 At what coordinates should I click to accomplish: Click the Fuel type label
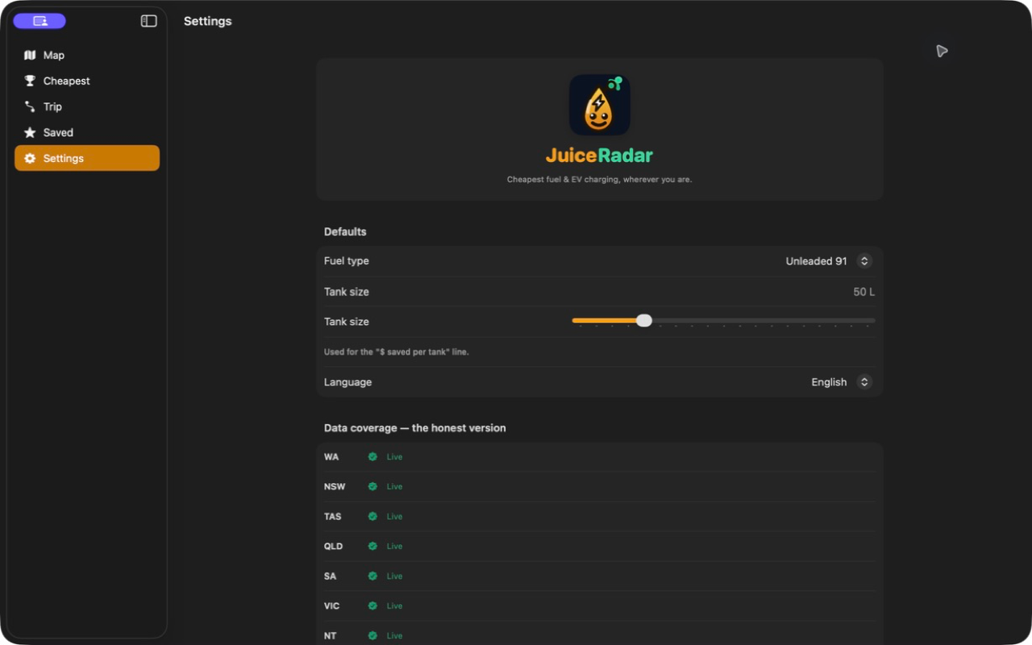tap(347, 261)
